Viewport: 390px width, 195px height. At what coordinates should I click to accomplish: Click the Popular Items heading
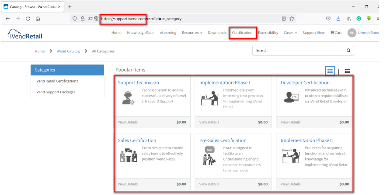click(130, 70)
